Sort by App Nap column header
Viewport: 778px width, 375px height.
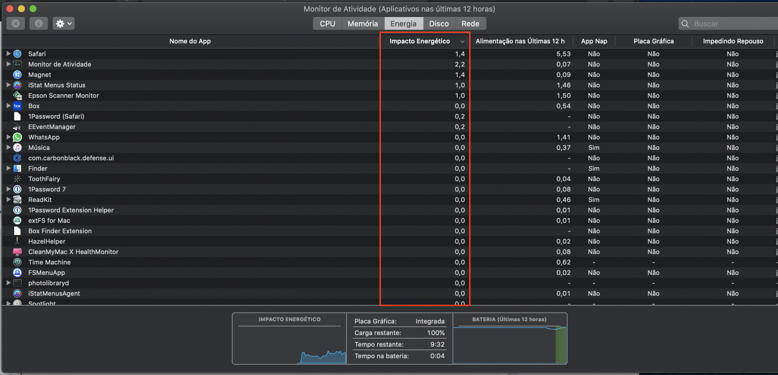point(594,41)
